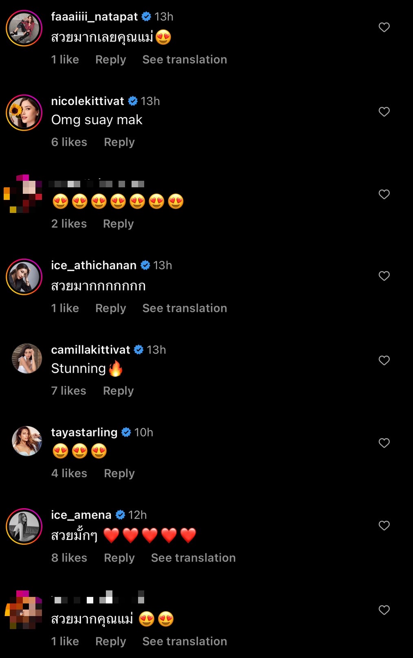Open the tayastarling username link
Image resolution: width=413 pixels, height=658 pixels.
coord(84,432)
